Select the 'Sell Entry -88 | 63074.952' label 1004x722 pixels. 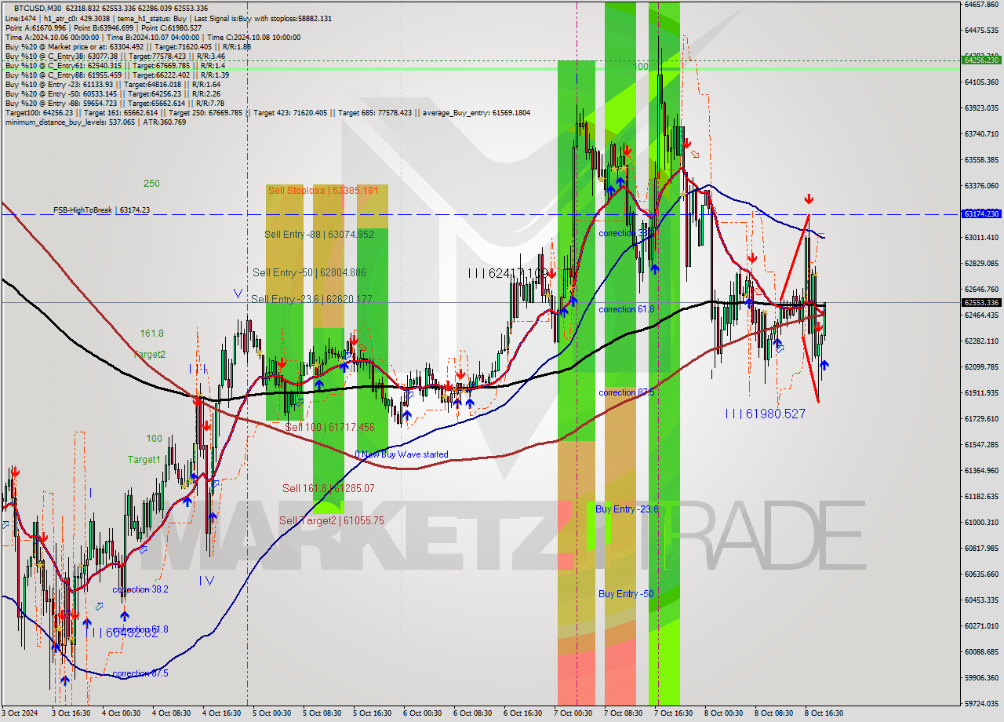319,234
